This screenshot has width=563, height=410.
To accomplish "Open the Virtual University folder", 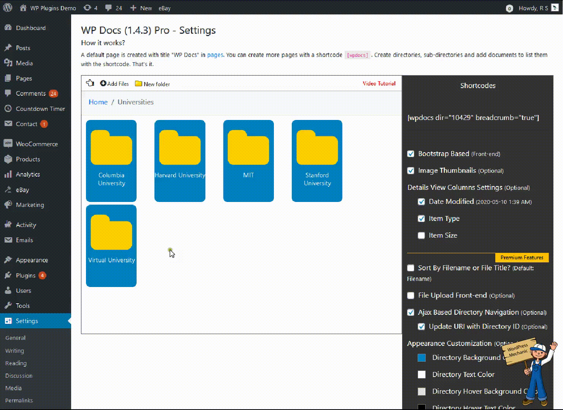I will 111,246.
